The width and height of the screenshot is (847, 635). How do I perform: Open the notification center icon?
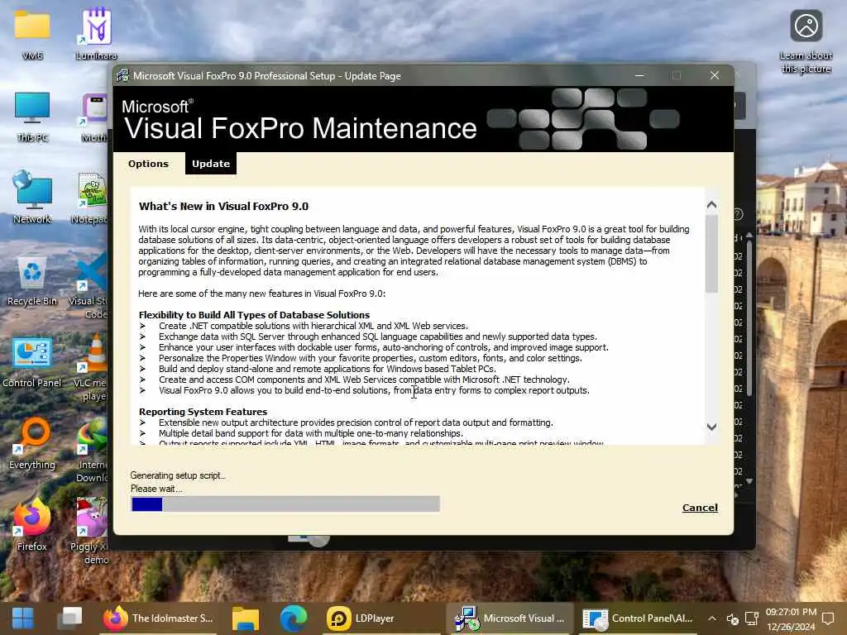pos(828,618)
